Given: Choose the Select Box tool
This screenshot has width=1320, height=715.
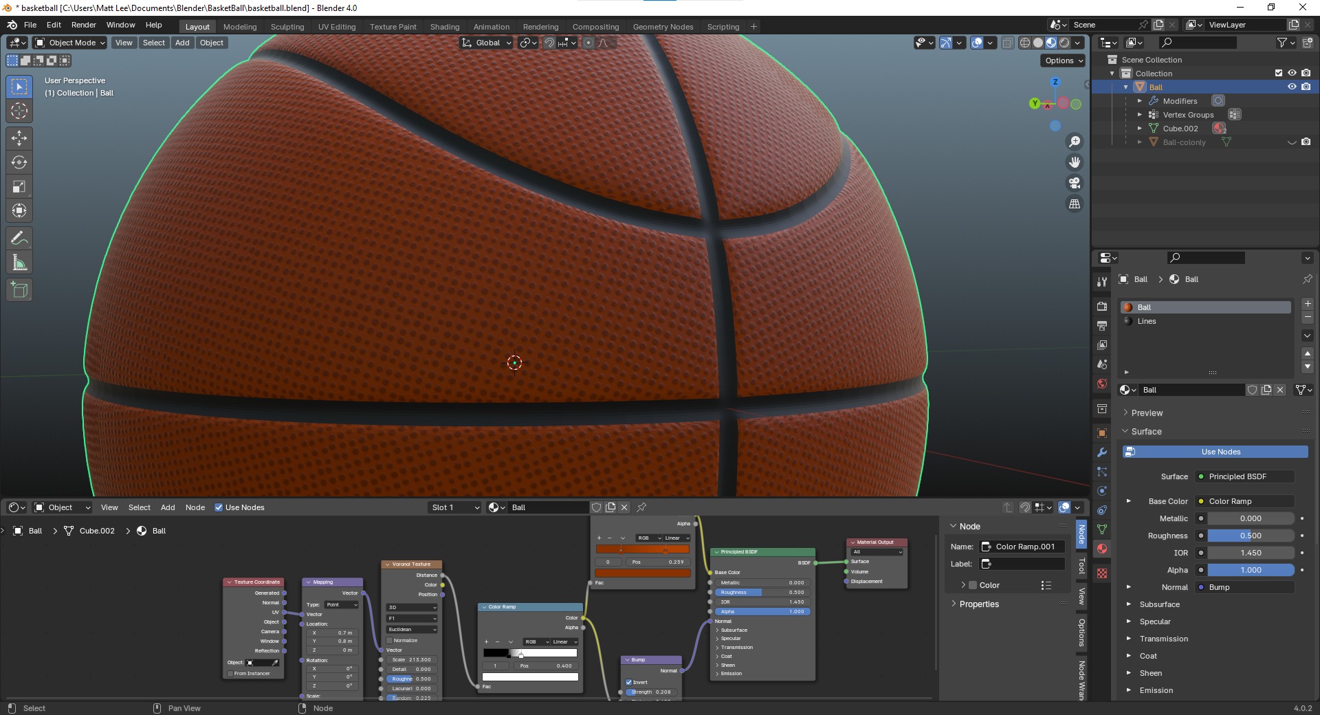Looking at the screenshot, I should coord(19,87).
